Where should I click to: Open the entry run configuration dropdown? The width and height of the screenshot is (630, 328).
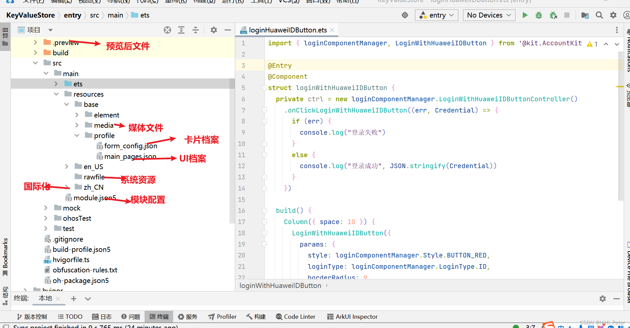click(437, 15)
